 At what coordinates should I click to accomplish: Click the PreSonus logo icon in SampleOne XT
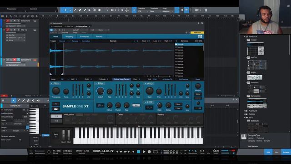click(200, 36)
